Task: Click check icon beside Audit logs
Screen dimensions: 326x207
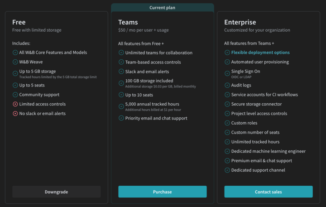Action: point(227,85)
